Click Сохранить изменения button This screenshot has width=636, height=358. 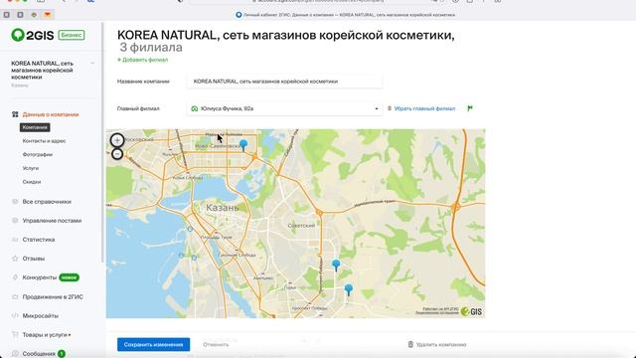tap(153, 345)
